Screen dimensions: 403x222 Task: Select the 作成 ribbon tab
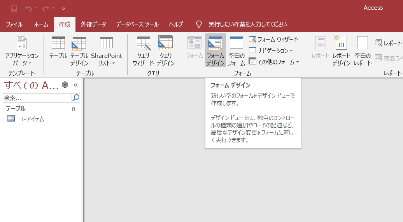click(x=65, y=24)
